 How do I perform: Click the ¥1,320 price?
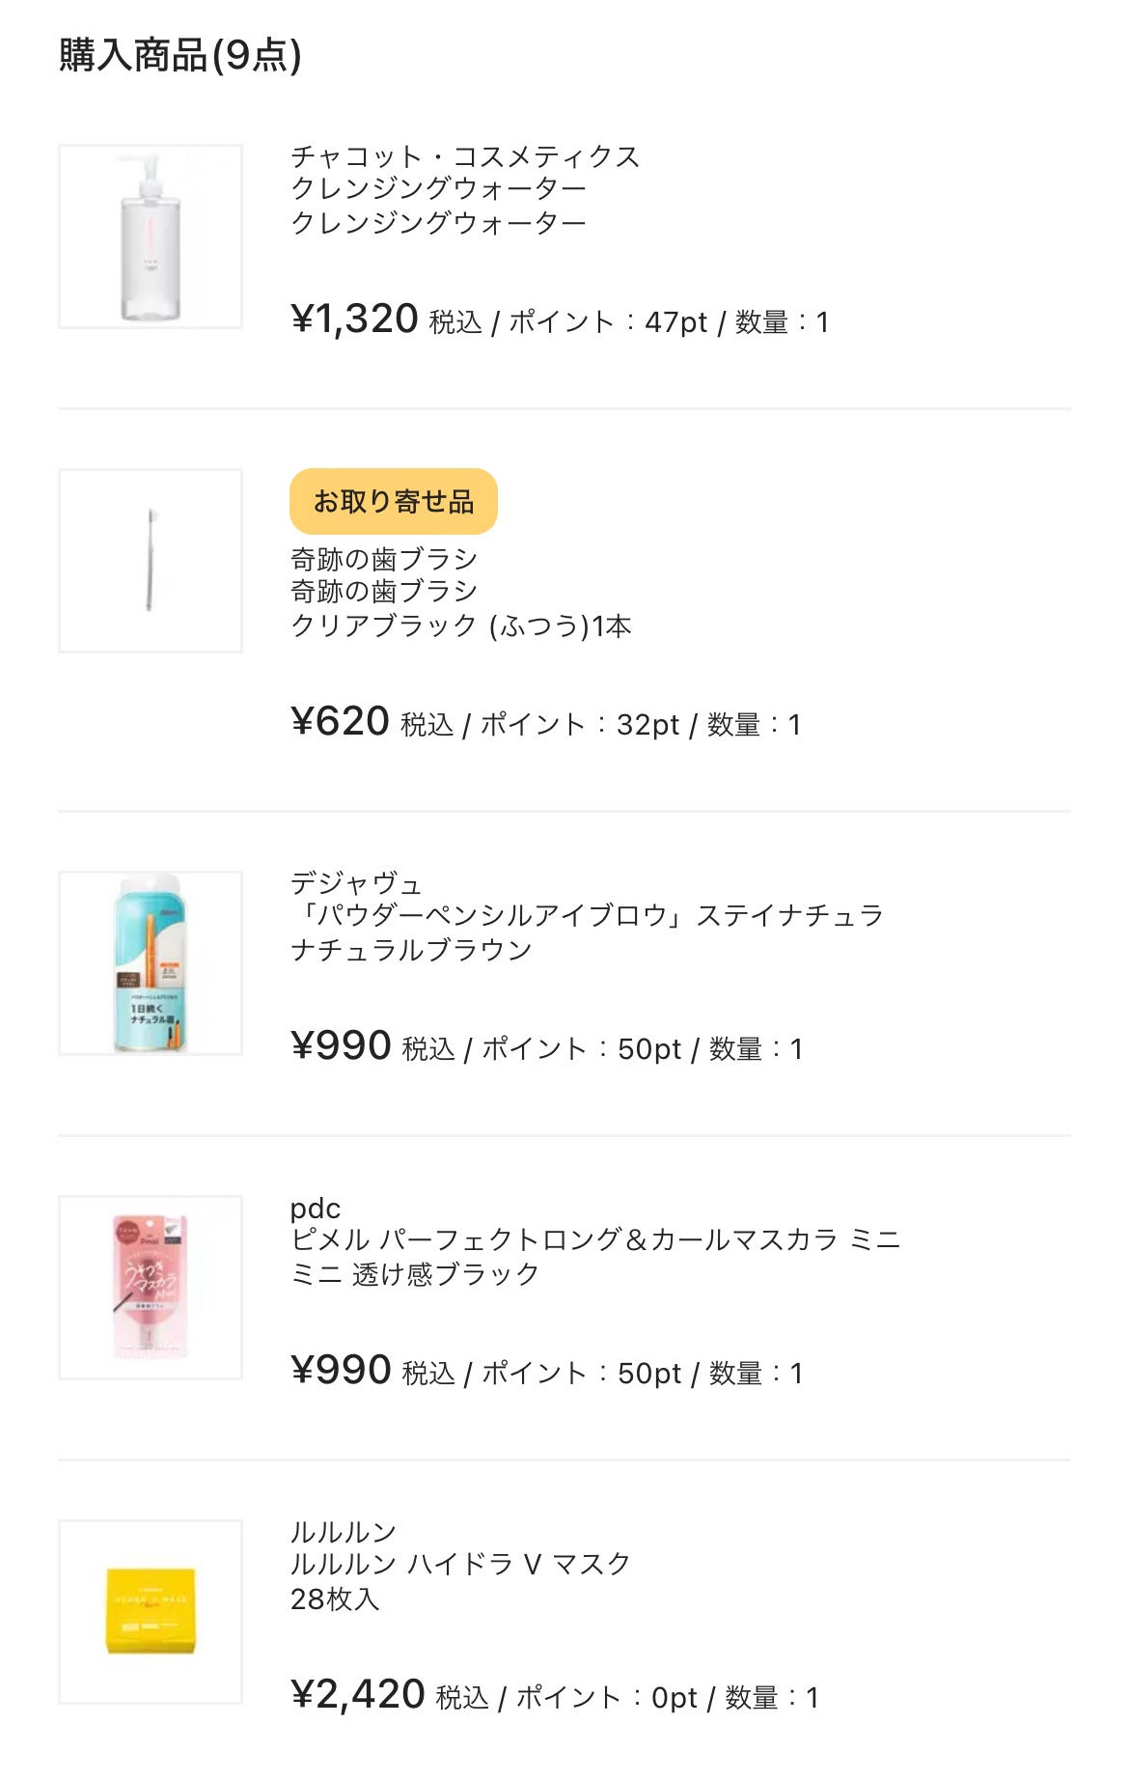tap(354, 319)
